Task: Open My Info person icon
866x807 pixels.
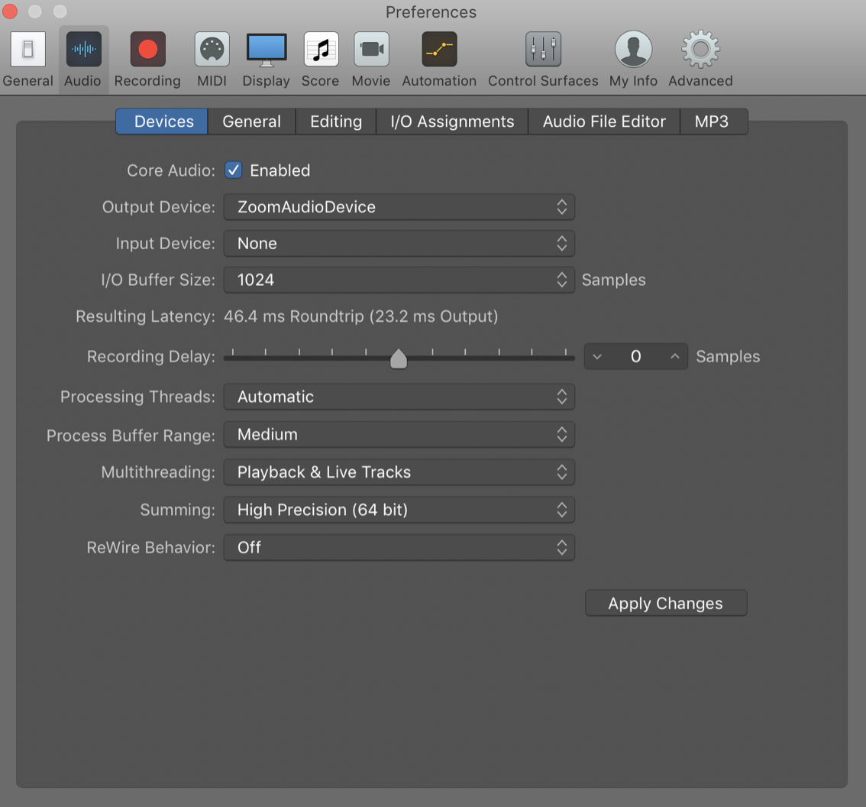Action: (634, 49)
